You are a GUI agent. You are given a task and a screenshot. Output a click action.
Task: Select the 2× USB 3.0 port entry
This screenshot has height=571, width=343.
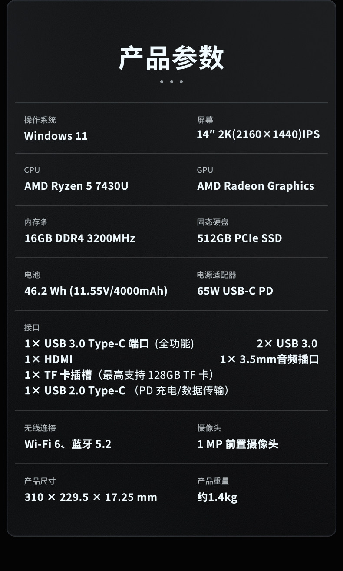287,344
